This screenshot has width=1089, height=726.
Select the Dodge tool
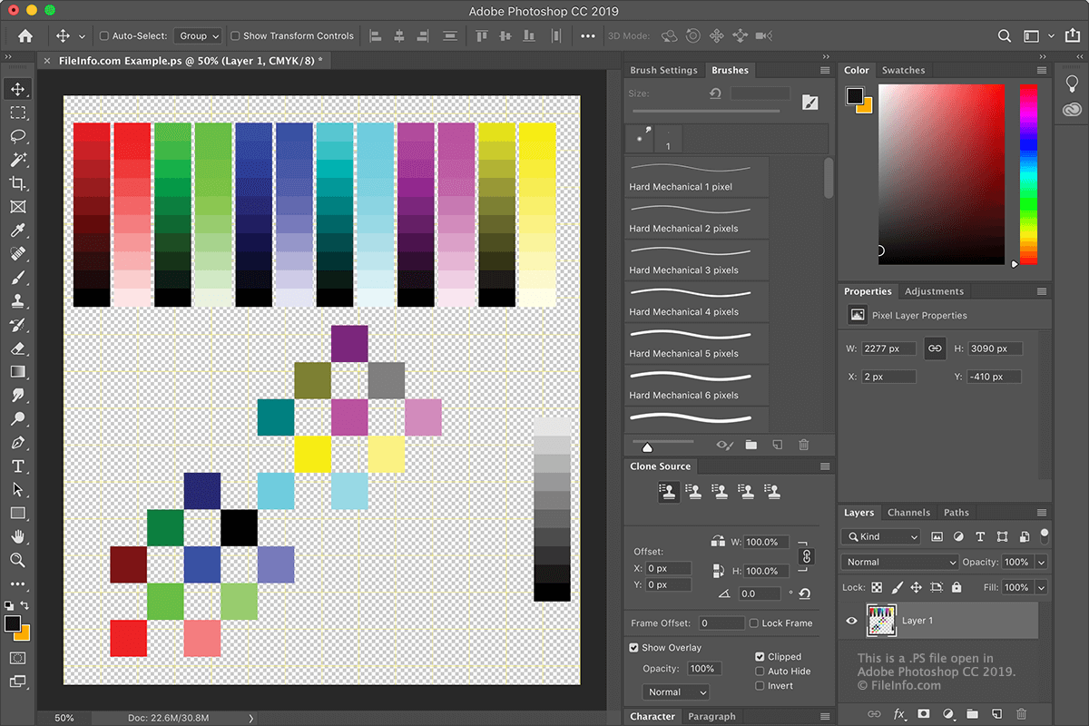[18, 419]
